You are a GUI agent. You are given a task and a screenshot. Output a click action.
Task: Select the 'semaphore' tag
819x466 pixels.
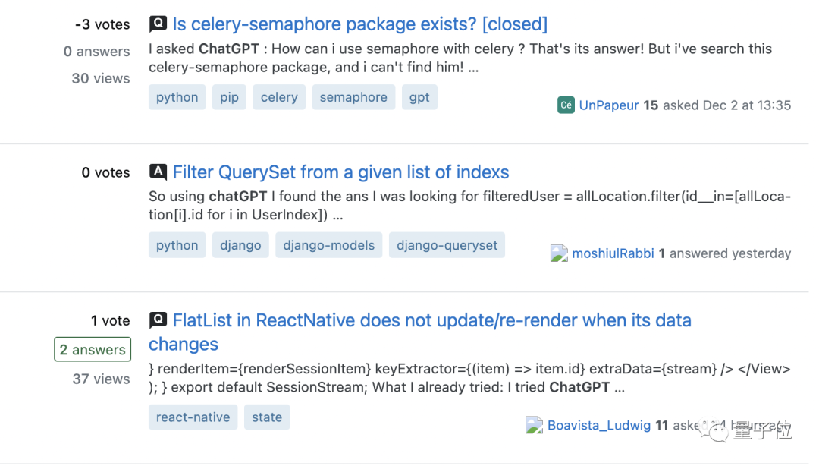(x=353, y=97)
